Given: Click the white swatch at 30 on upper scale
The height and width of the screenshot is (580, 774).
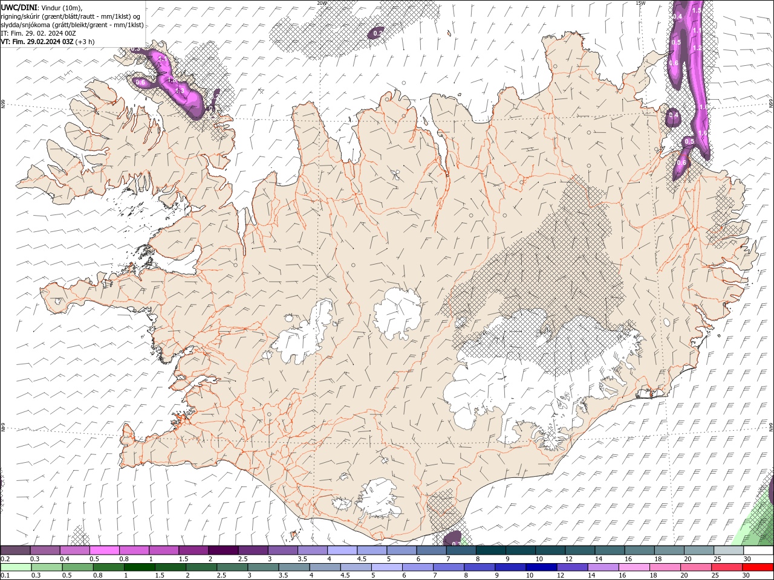Looking at the screenshot, I should pyautogui.click(x=758, y=550).
